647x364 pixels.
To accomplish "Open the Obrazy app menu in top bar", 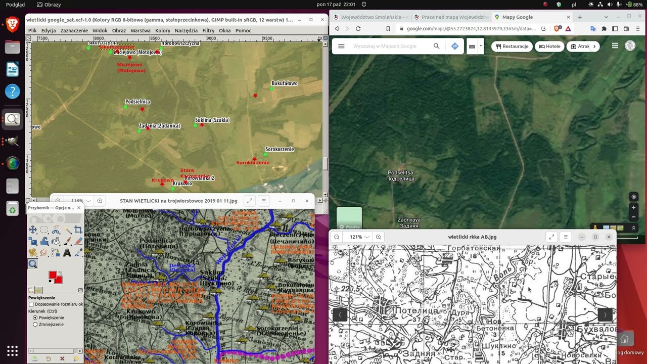I will point(49,5).
